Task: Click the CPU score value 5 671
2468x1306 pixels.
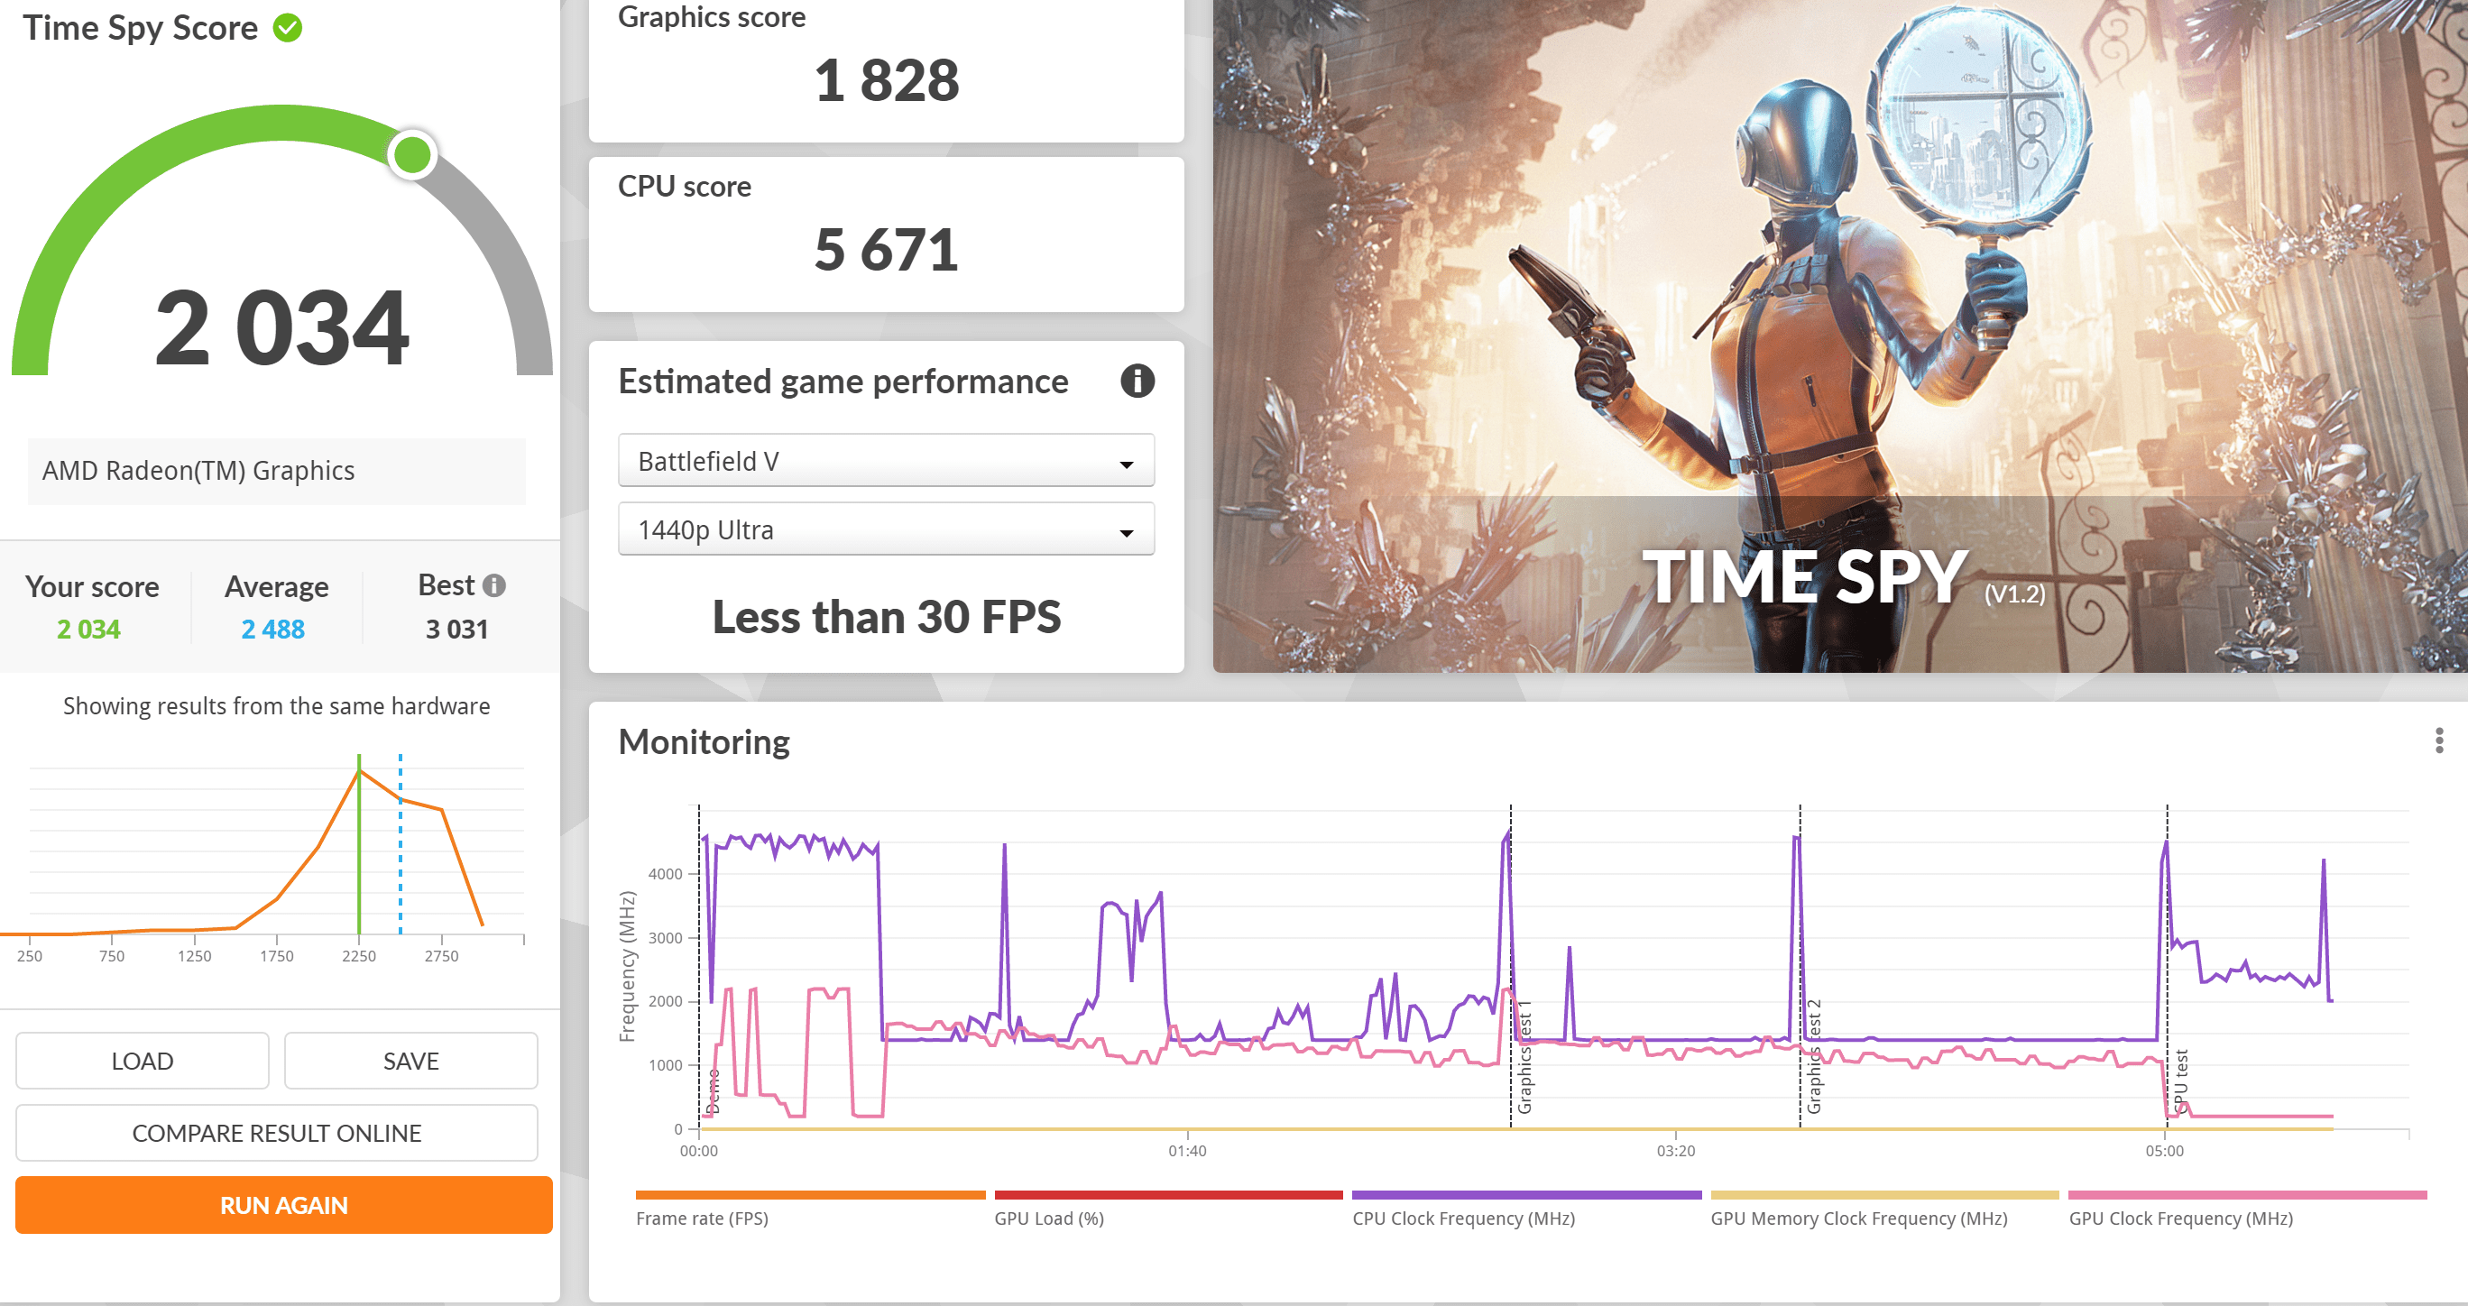Action: tap(886, 249)
